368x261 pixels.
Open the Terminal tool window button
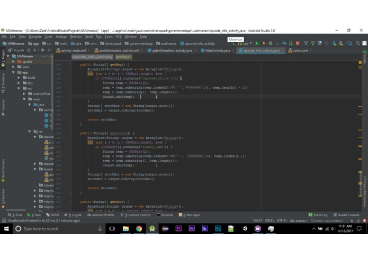(x=165, y=215)
